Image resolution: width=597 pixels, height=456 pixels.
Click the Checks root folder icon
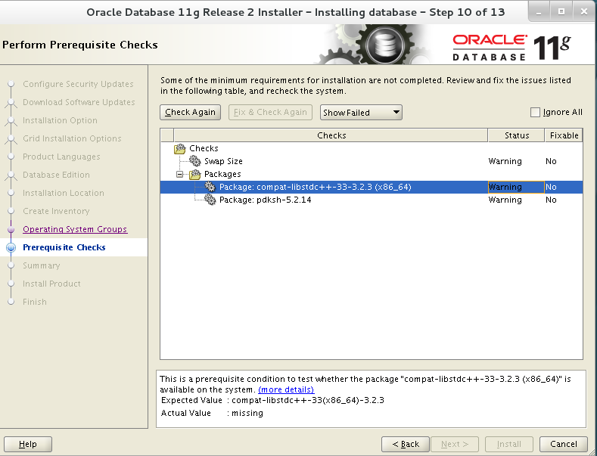pyautogui.click(x=180, y=148)
